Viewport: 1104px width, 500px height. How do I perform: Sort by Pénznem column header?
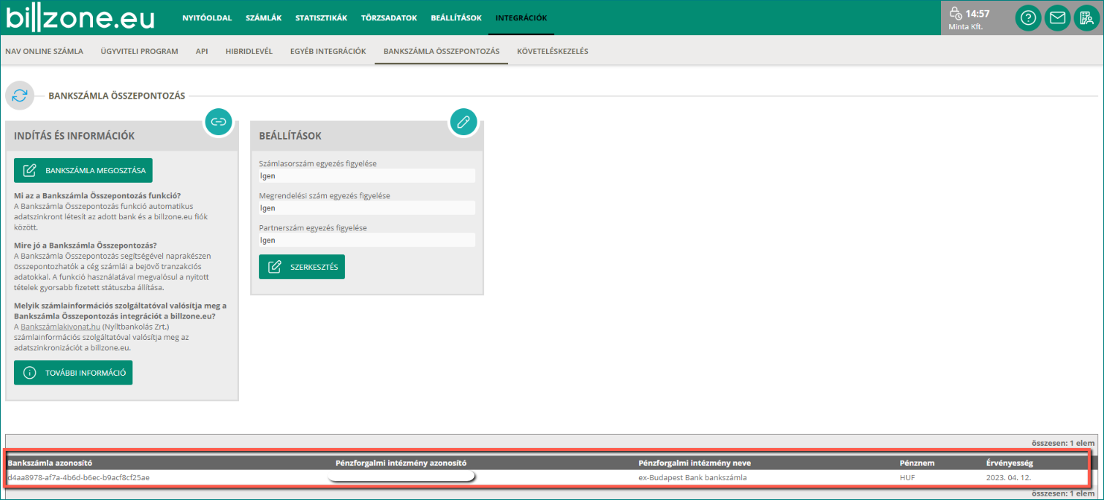coord(917,463)
